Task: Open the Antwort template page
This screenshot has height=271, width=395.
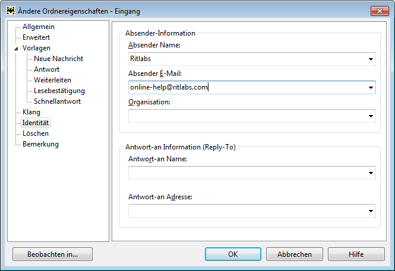Action: click(x=46, y=69)
